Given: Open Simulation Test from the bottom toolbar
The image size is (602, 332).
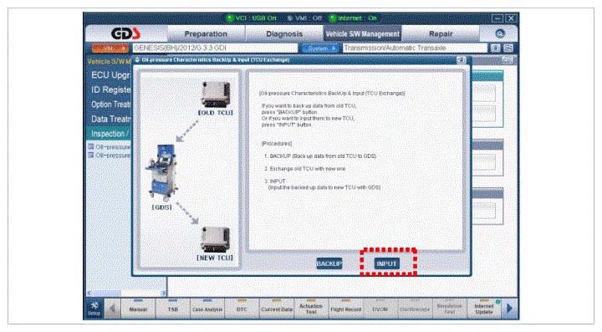Looking at the screenshot, I should (449, 309).
